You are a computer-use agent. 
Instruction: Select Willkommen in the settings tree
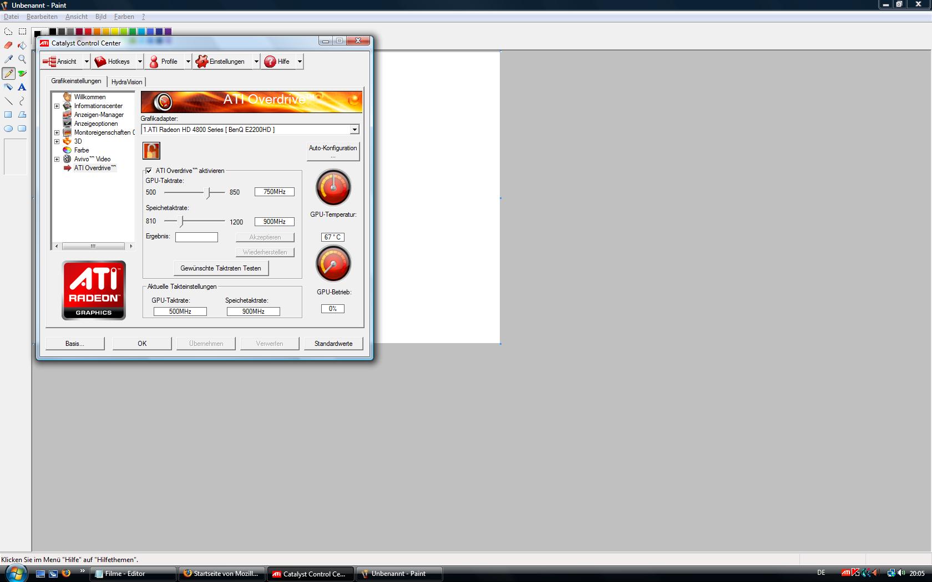tap(89, 97)
